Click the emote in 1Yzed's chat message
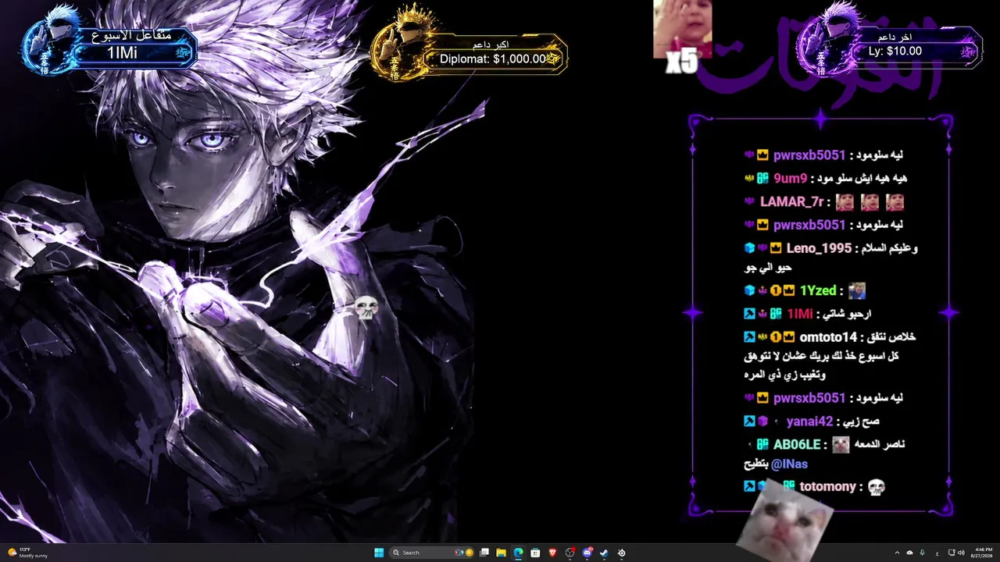 pyautogui.click(x=857, y=291)
